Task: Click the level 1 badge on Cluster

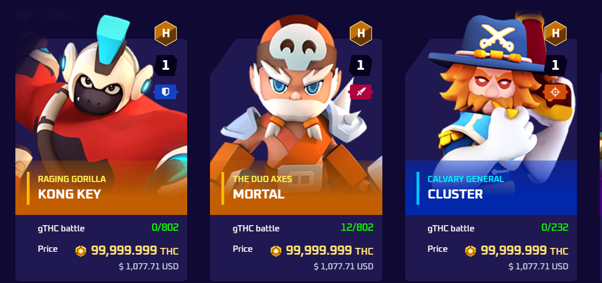Action: coord(555,65)
